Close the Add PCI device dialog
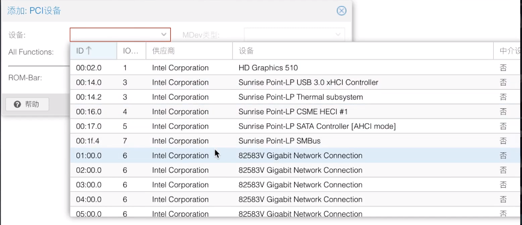522x225 pixels. (341, 11)
